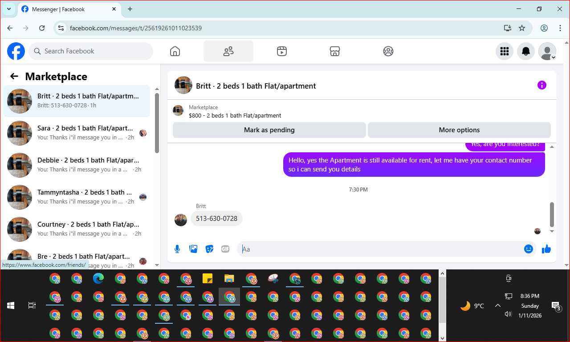Go back using the Marketplace arrow
The width and height of the screenshot is (570, 342).
[x=14, y=76]
